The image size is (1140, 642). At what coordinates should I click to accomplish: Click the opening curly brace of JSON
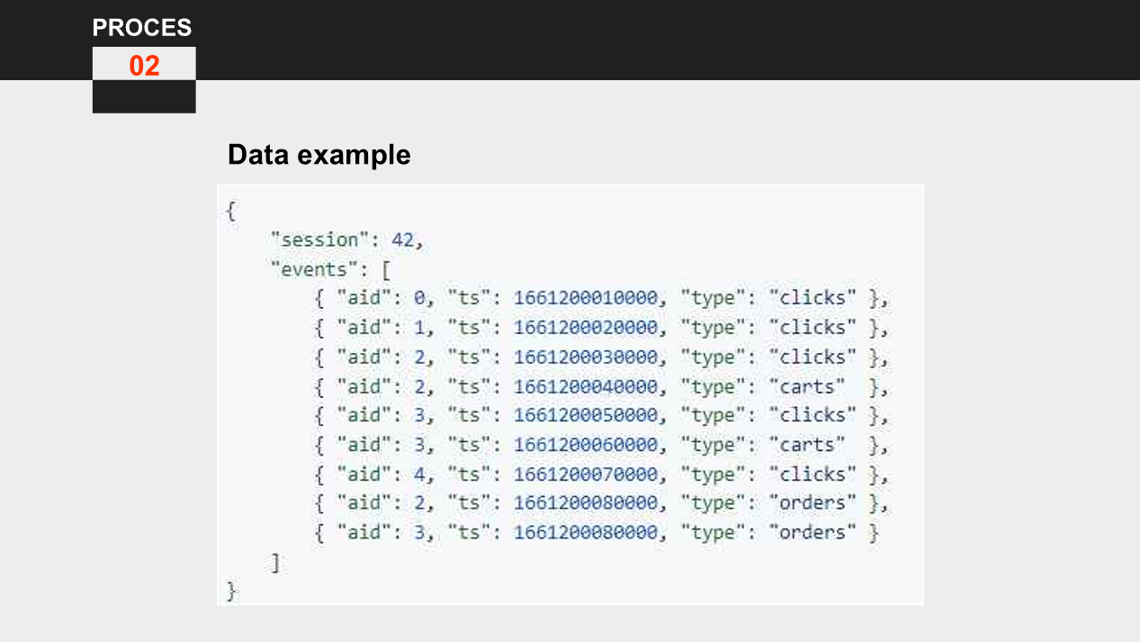click(x=231, y=211)
